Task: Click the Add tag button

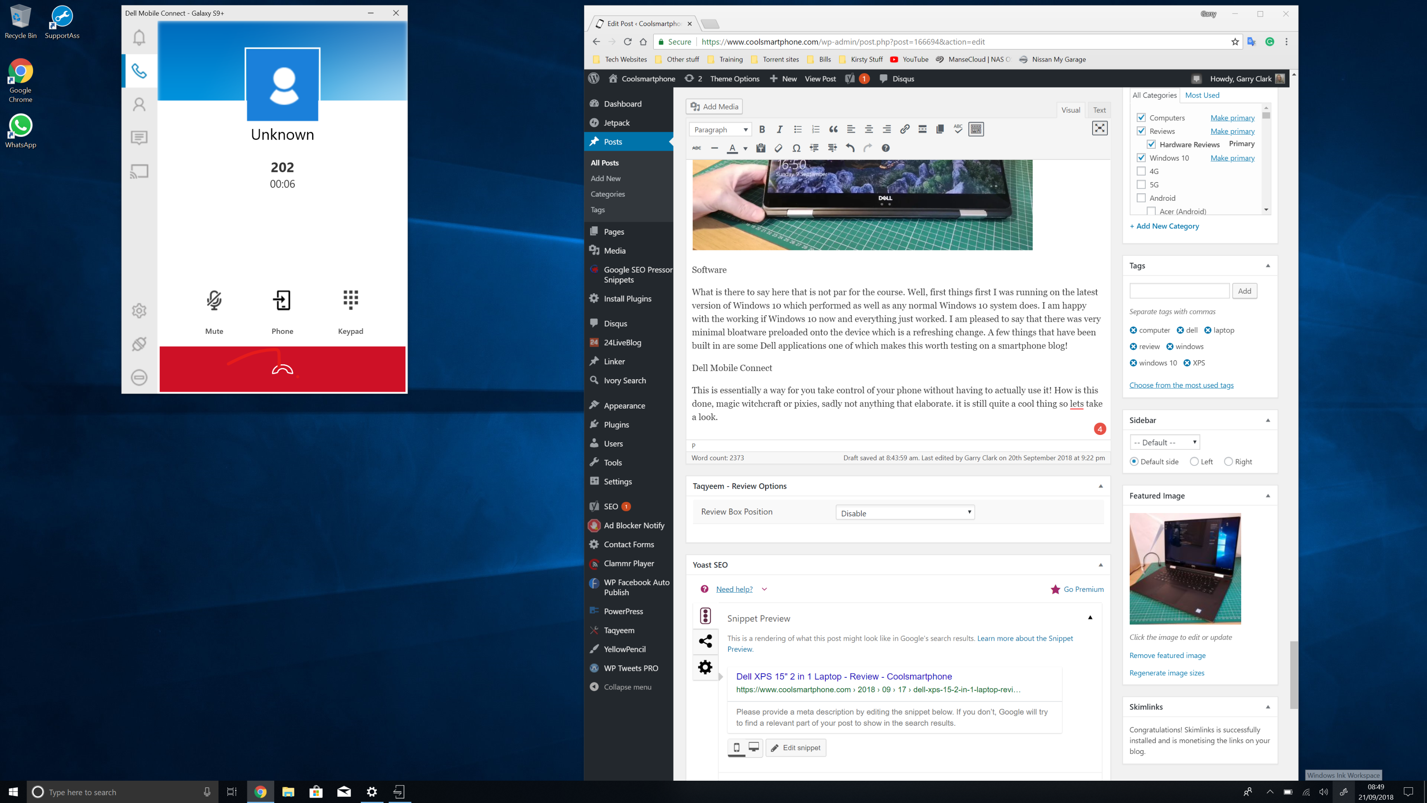Action: point(1244,291)
